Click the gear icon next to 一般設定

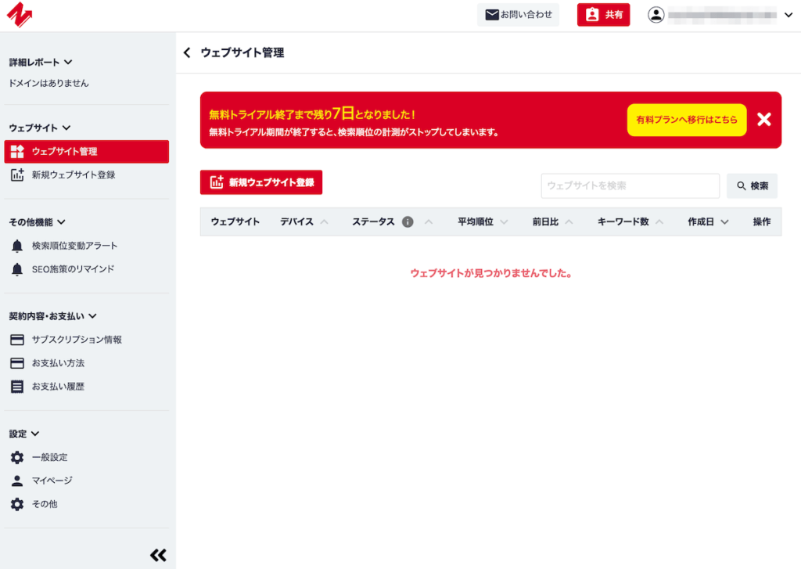coord(17,457)
